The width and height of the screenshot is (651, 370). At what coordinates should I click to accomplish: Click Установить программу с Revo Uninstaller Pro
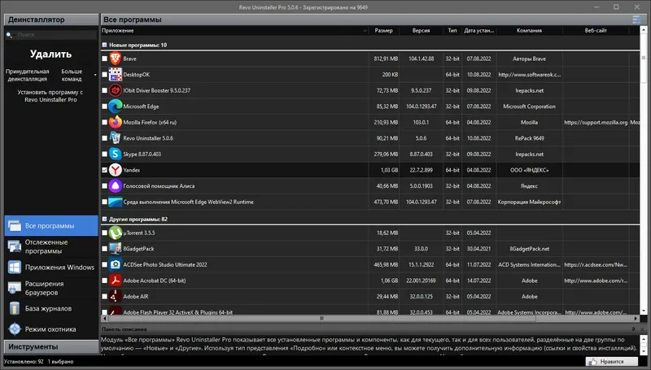50,96
